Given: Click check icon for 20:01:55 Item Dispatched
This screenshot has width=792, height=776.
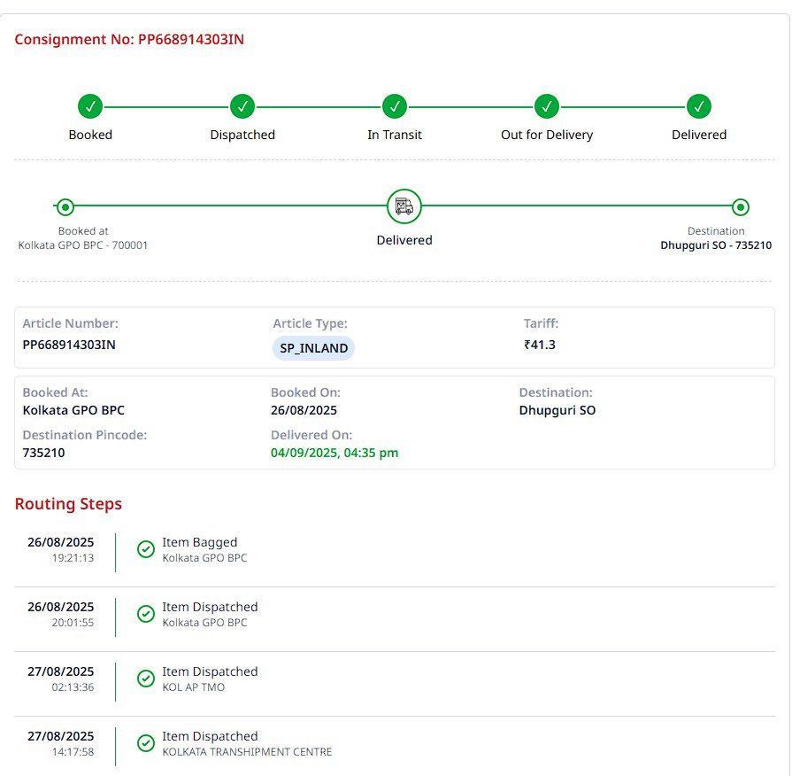Looking at the screenshot, I should (x=146, y=614).
